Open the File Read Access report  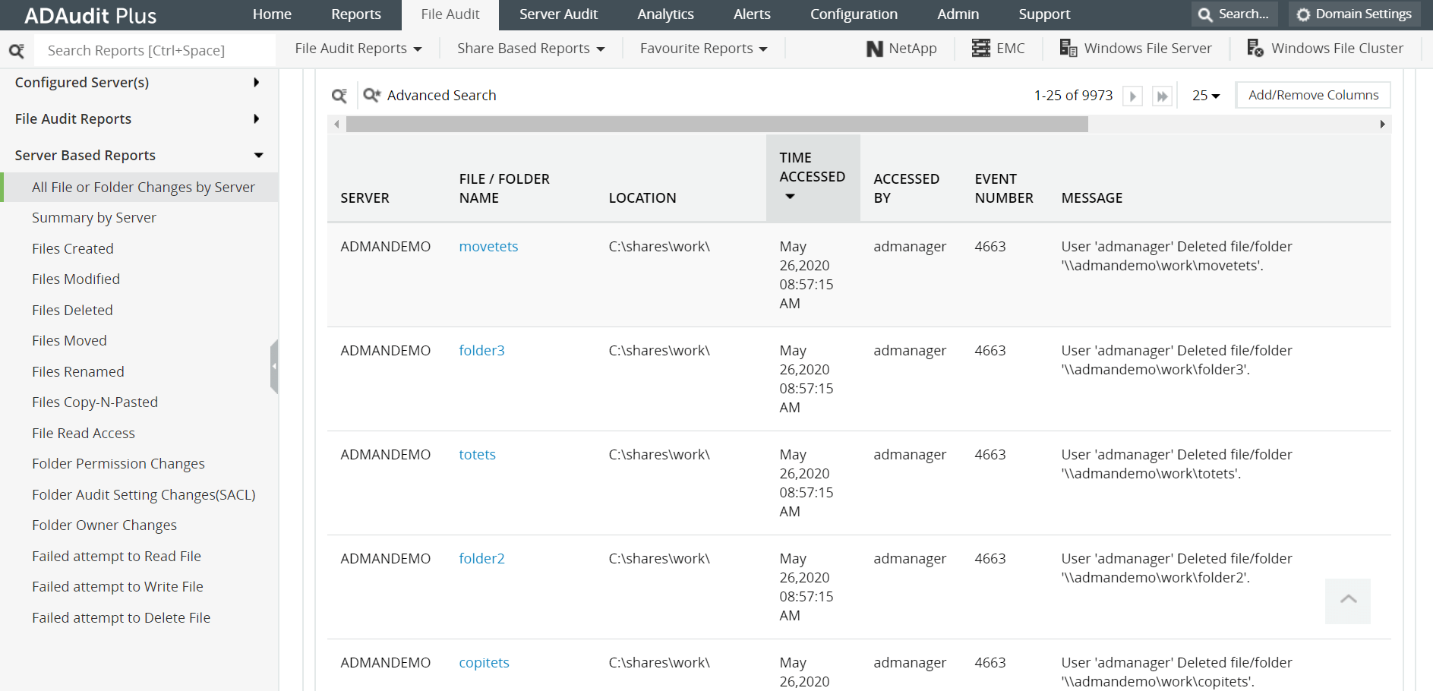[84, 434]
